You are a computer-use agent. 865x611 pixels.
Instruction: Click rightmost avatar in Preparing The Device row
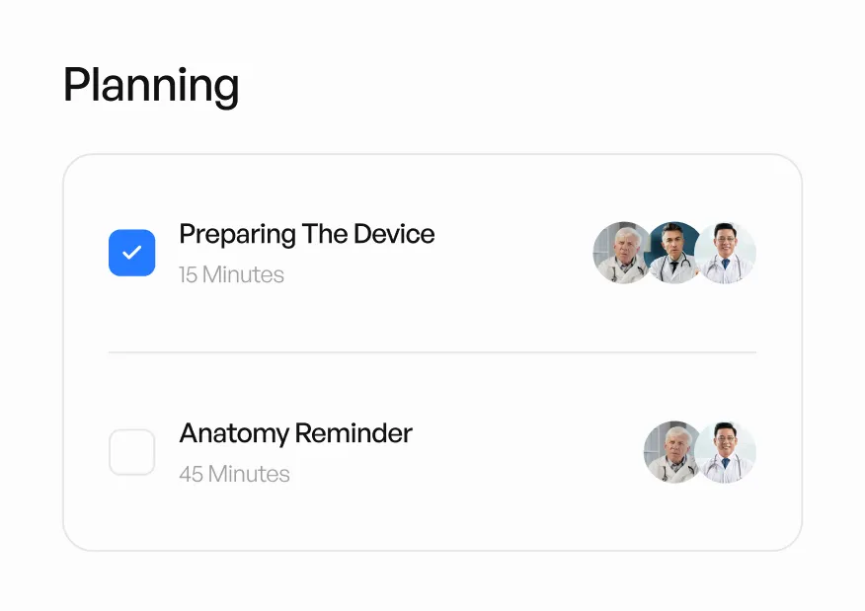[727, 253]
